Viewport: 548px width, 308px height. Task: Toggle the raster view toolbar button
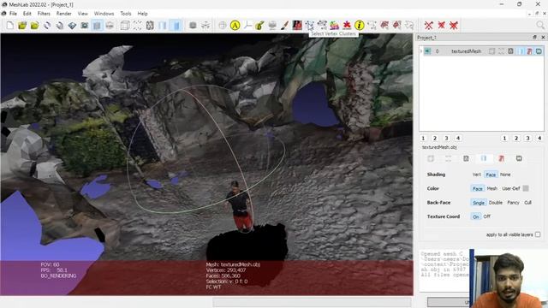point(110,25)
